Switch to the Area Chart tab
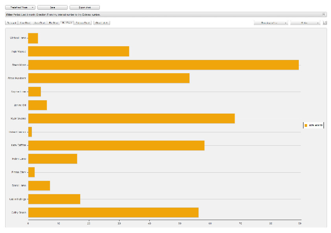Viewport: 331px width, 233px height. 39,23
